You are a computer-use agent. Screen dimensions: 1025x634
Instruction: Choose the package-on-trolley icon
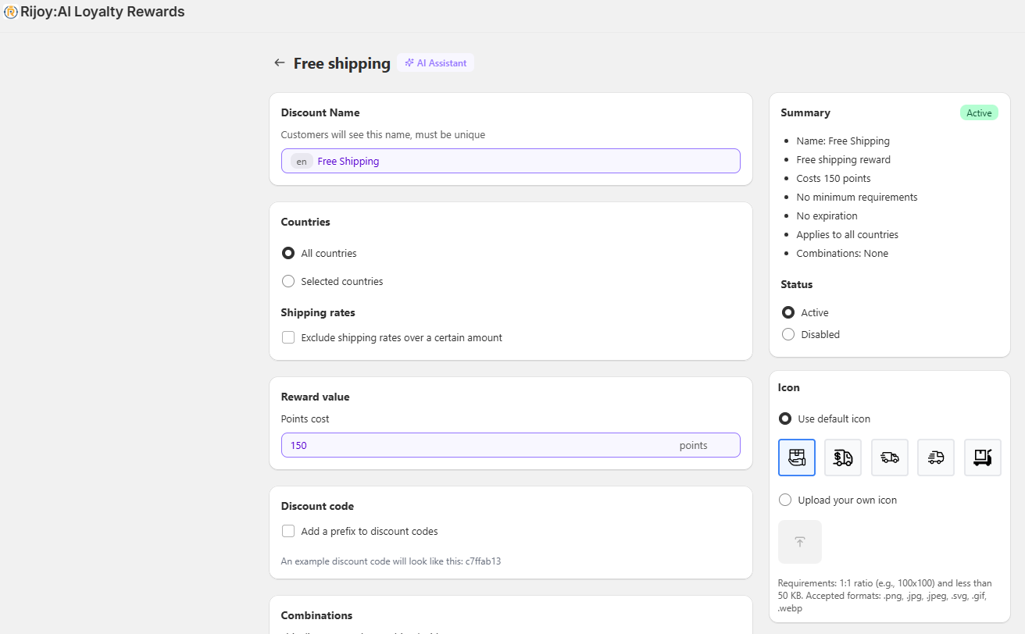pos(982,457)
